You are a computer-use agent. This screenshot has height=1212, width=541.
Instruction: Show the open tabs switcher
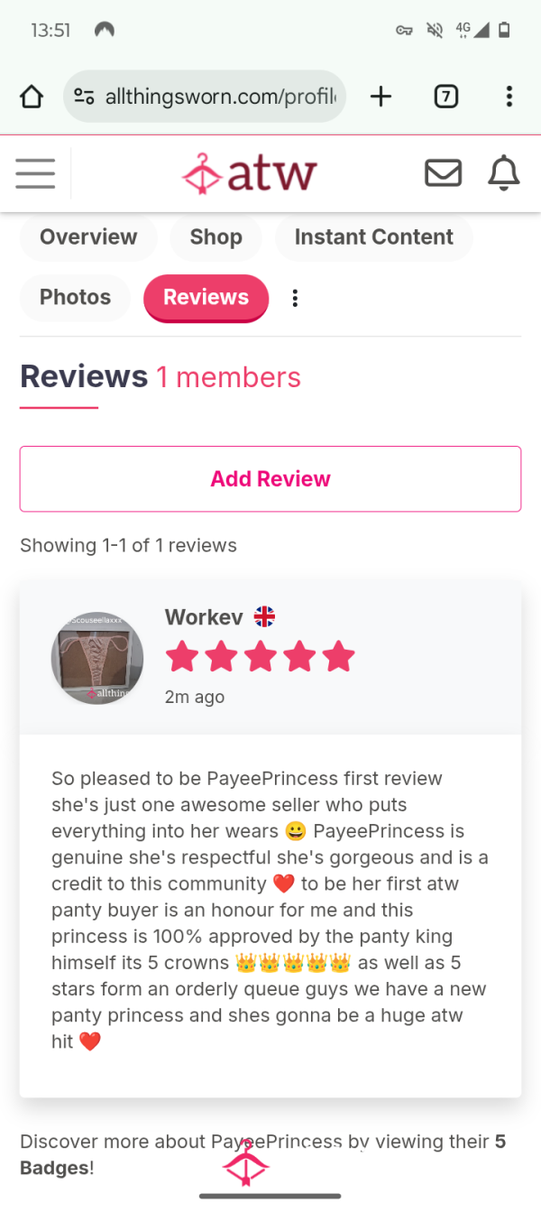pos(445,97)
